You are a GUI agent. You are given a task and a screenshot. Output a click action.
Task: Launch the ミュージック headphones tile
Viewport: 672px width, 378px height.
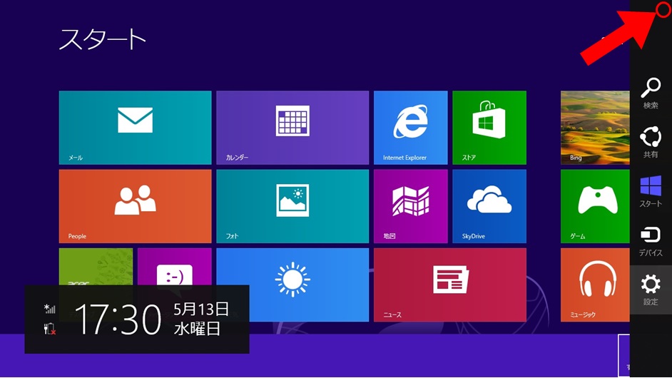click(595, 285)
